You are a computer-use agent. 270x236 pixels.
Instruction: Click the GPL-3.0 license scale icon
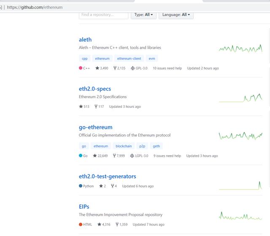[132, 68]
